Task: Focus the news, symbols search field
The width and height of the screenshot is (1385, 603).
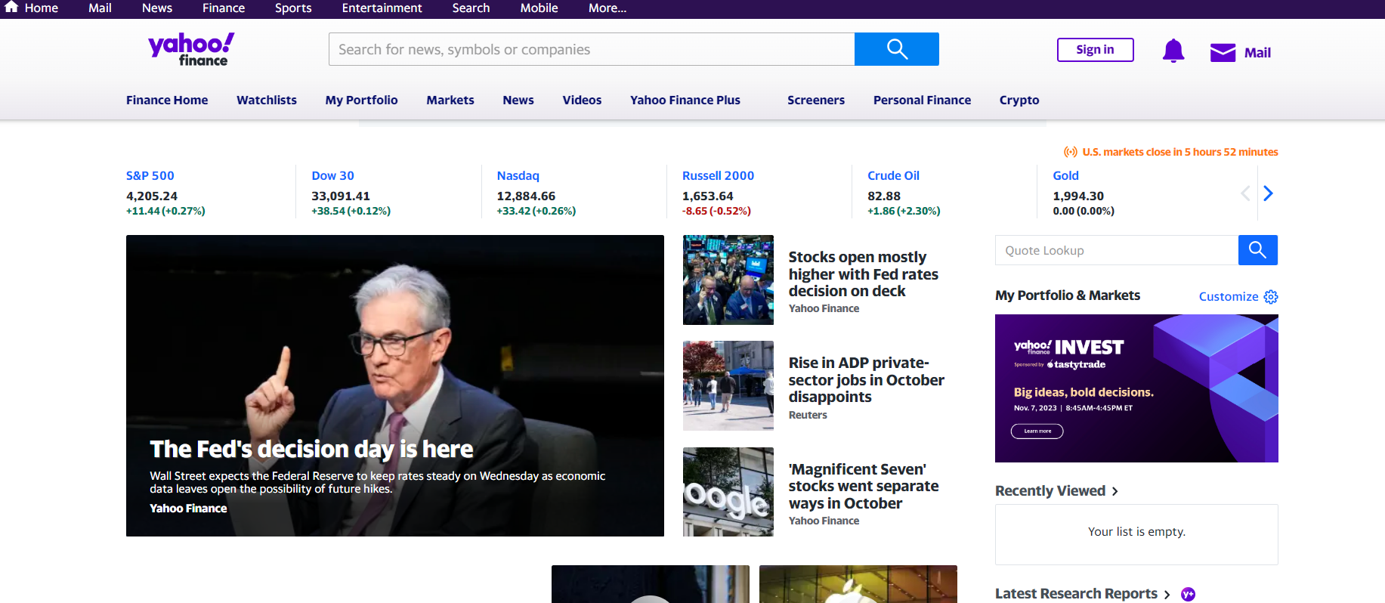Action: coord(592,49)
